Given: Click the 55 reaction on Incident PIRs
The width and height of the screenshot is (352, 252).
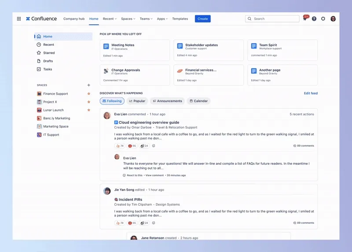Looking at the screenshot, I should pyautogui.click(x=132, y=223).
